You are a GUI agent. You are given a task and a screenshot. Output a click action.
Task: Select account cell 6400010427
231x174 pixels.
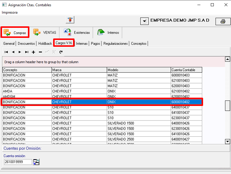[186, 139]
